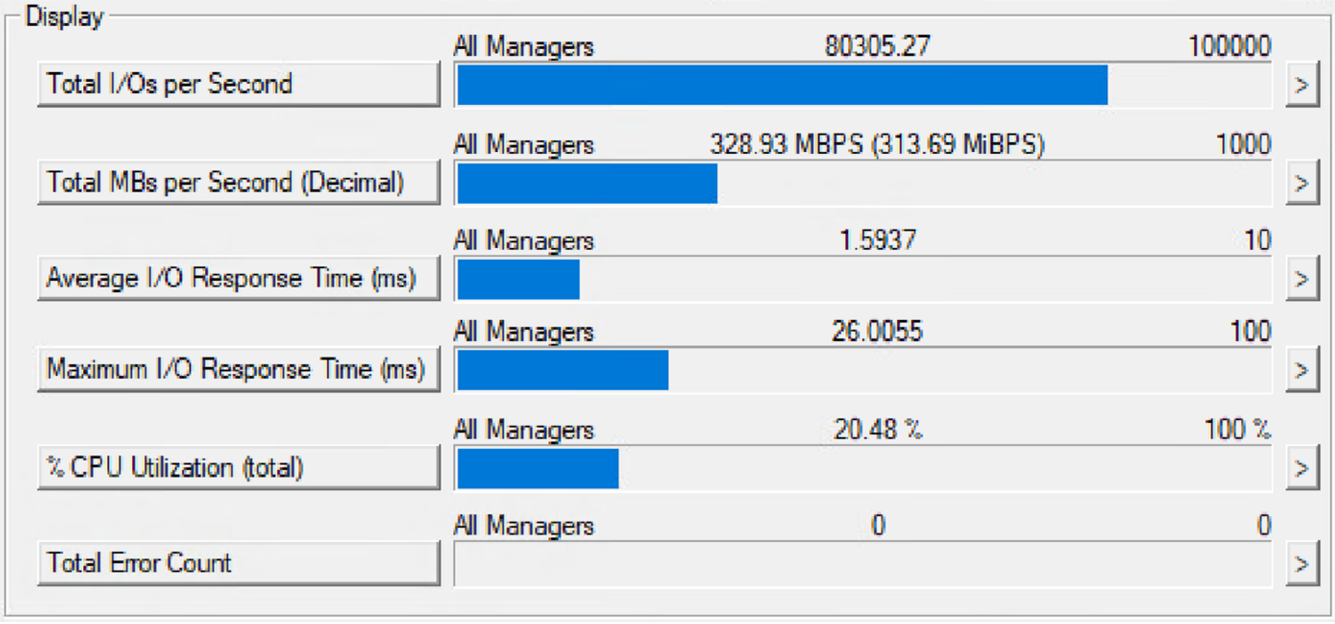Click % CPU Utilization (total) button
1335x624 pixels.
pyautogui.click(x=239, y=467)
